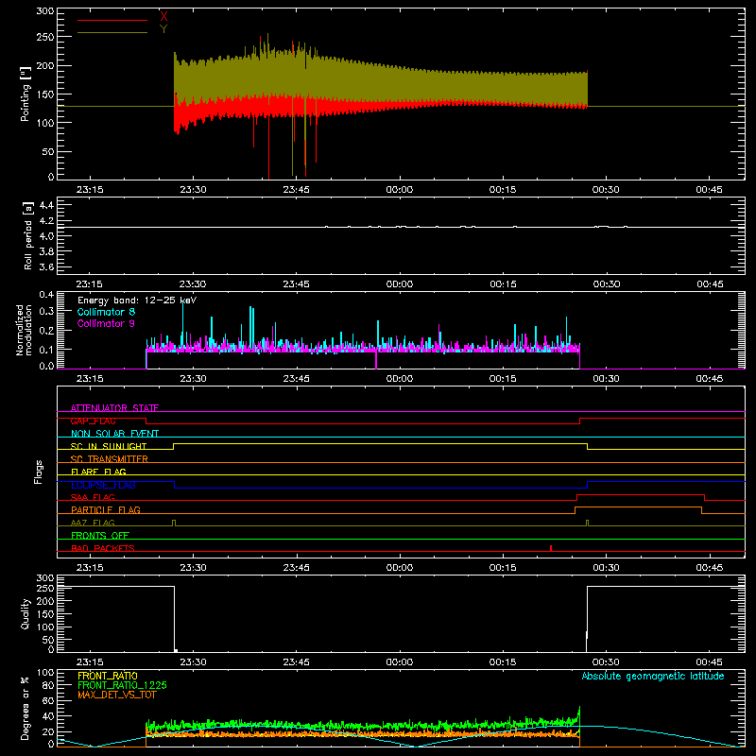Click the Roll period axis title
The height and width of the screenshot is (756, 756).
tap(27, 235)
